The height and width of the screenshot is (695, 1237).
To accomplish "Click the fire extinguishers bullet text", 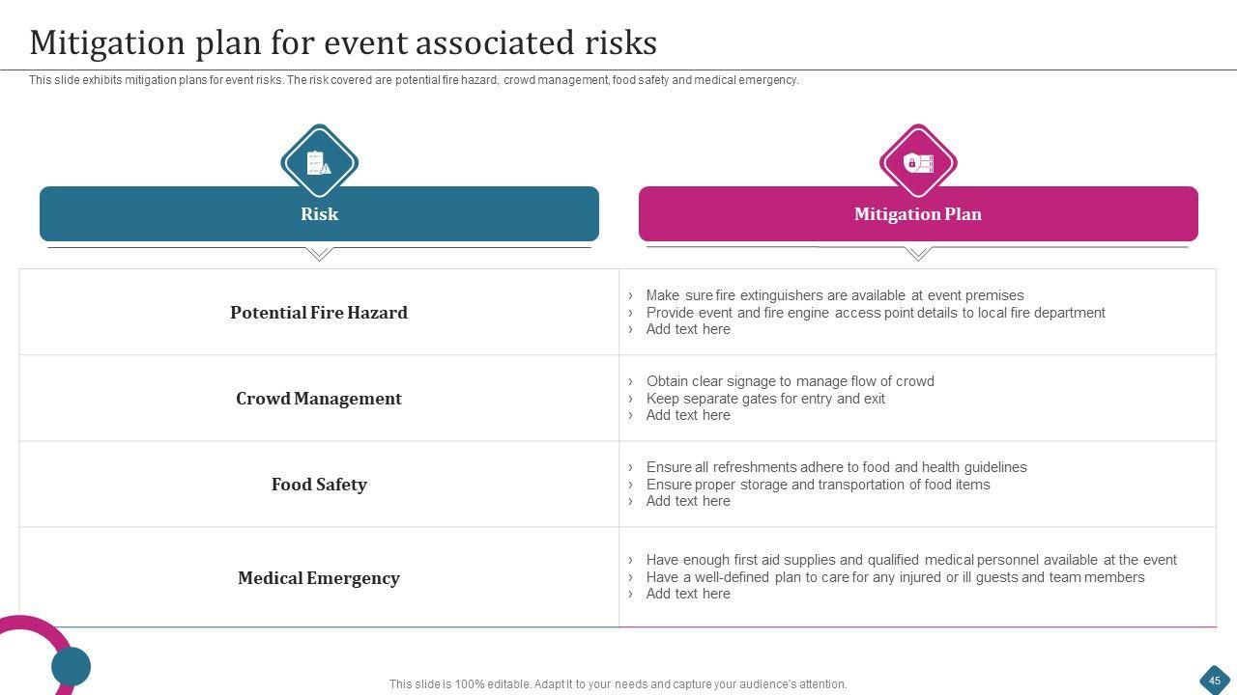I will pyautogui.click(x=835, y=295).
